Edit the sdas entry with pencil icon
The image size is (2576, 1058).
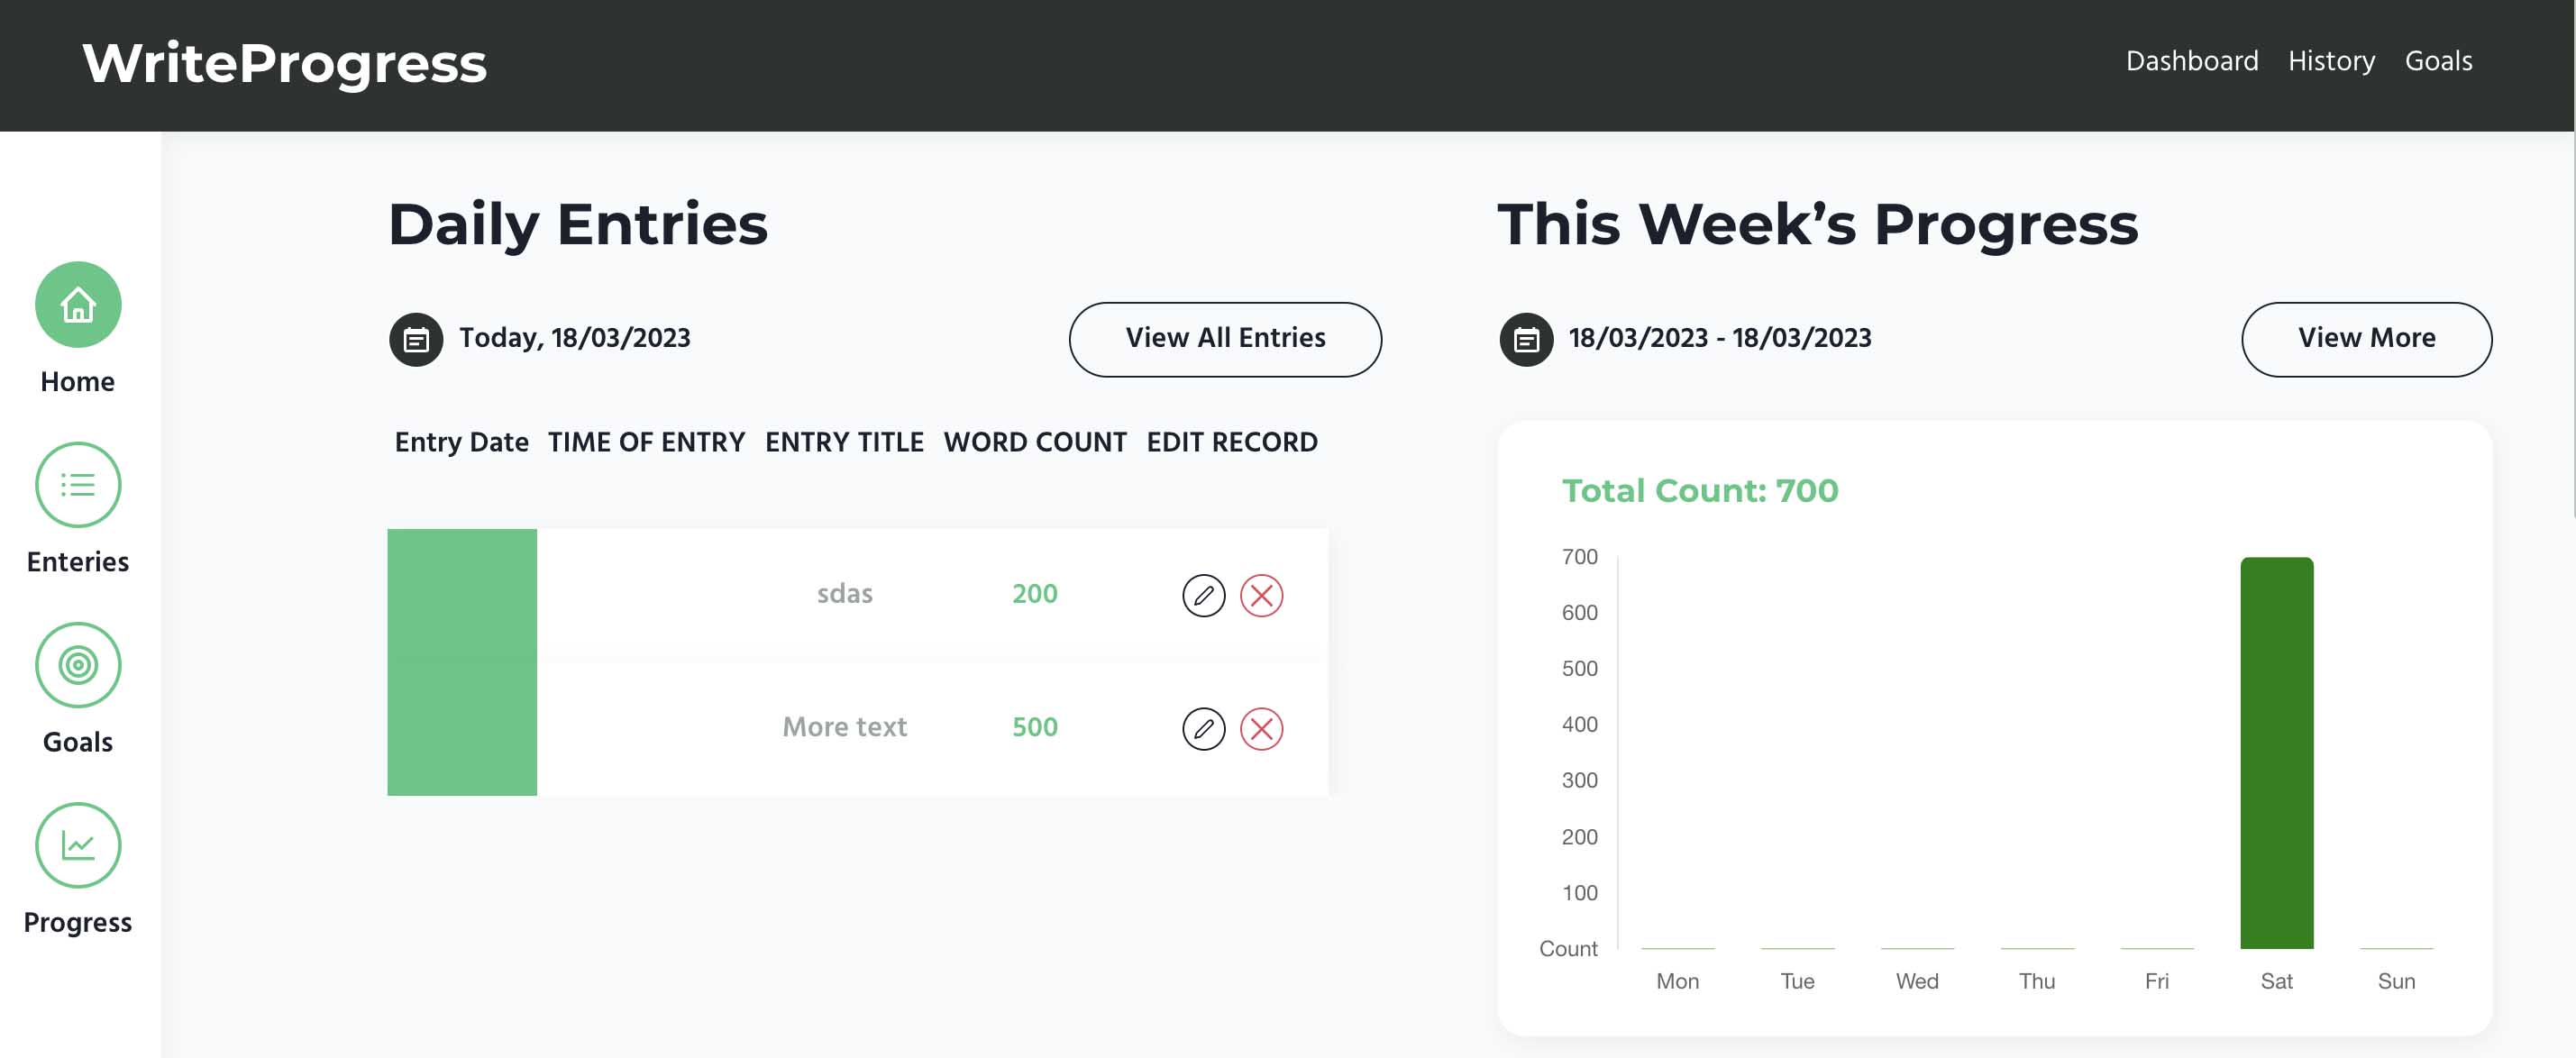pyautogui.click(x=1204, y=596)
